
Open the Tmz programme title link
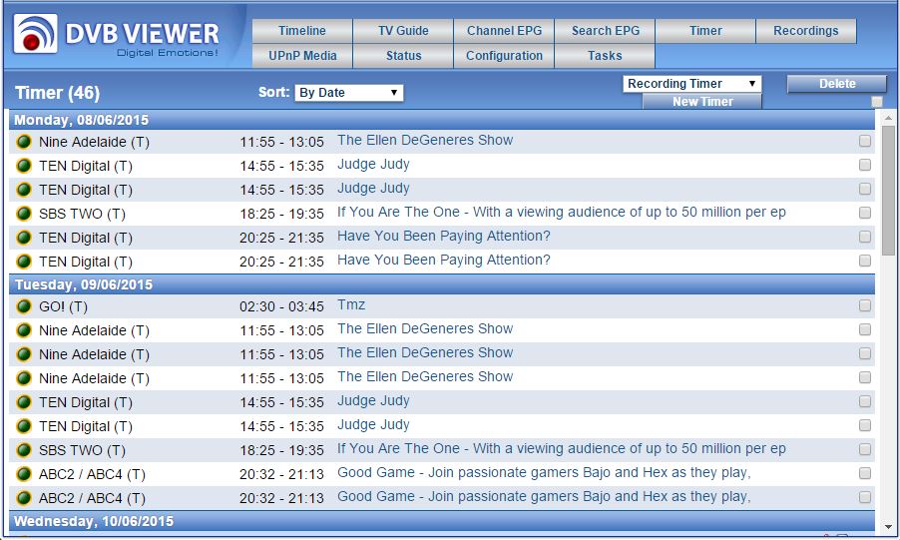pos(351,305)
